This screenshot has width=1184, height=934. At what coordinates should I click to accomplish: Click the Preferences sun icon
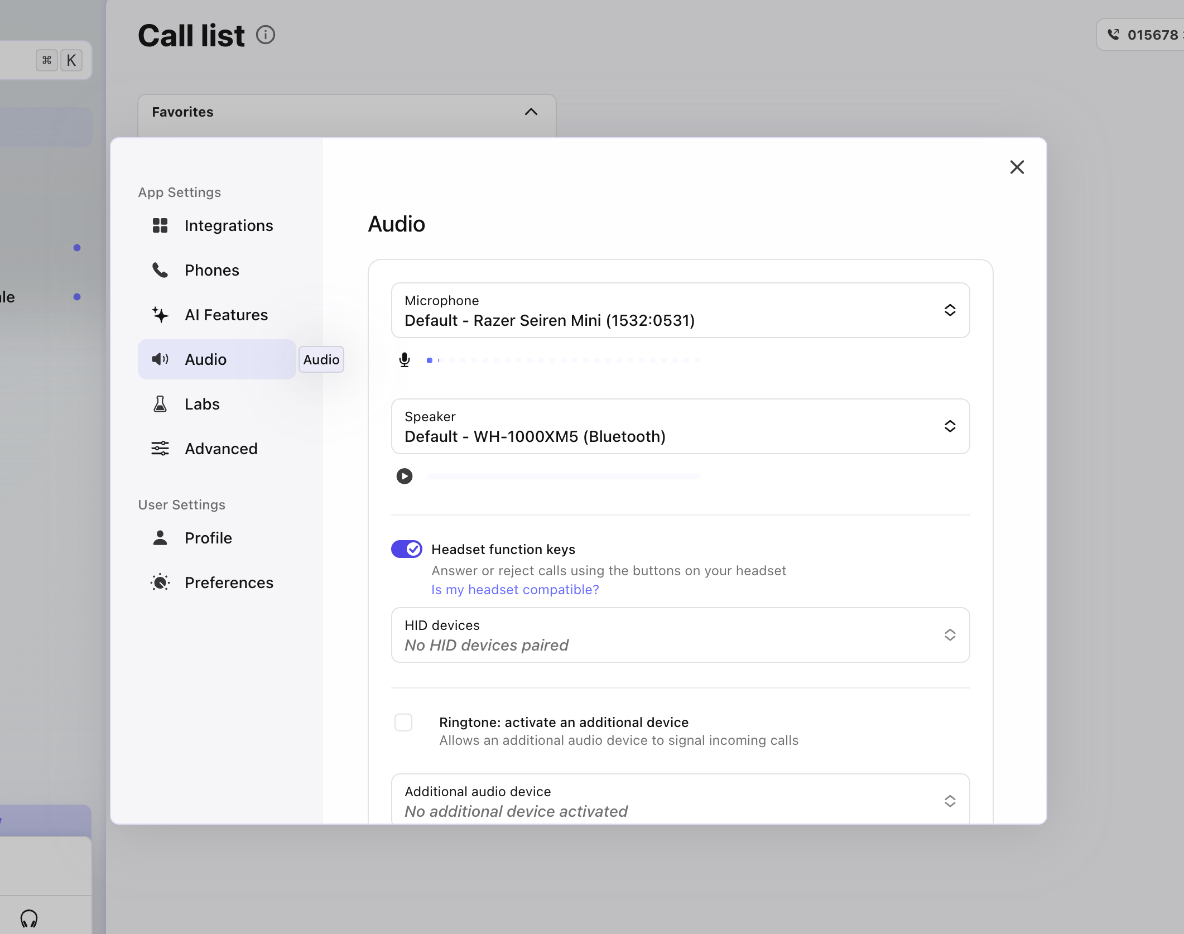160,582
